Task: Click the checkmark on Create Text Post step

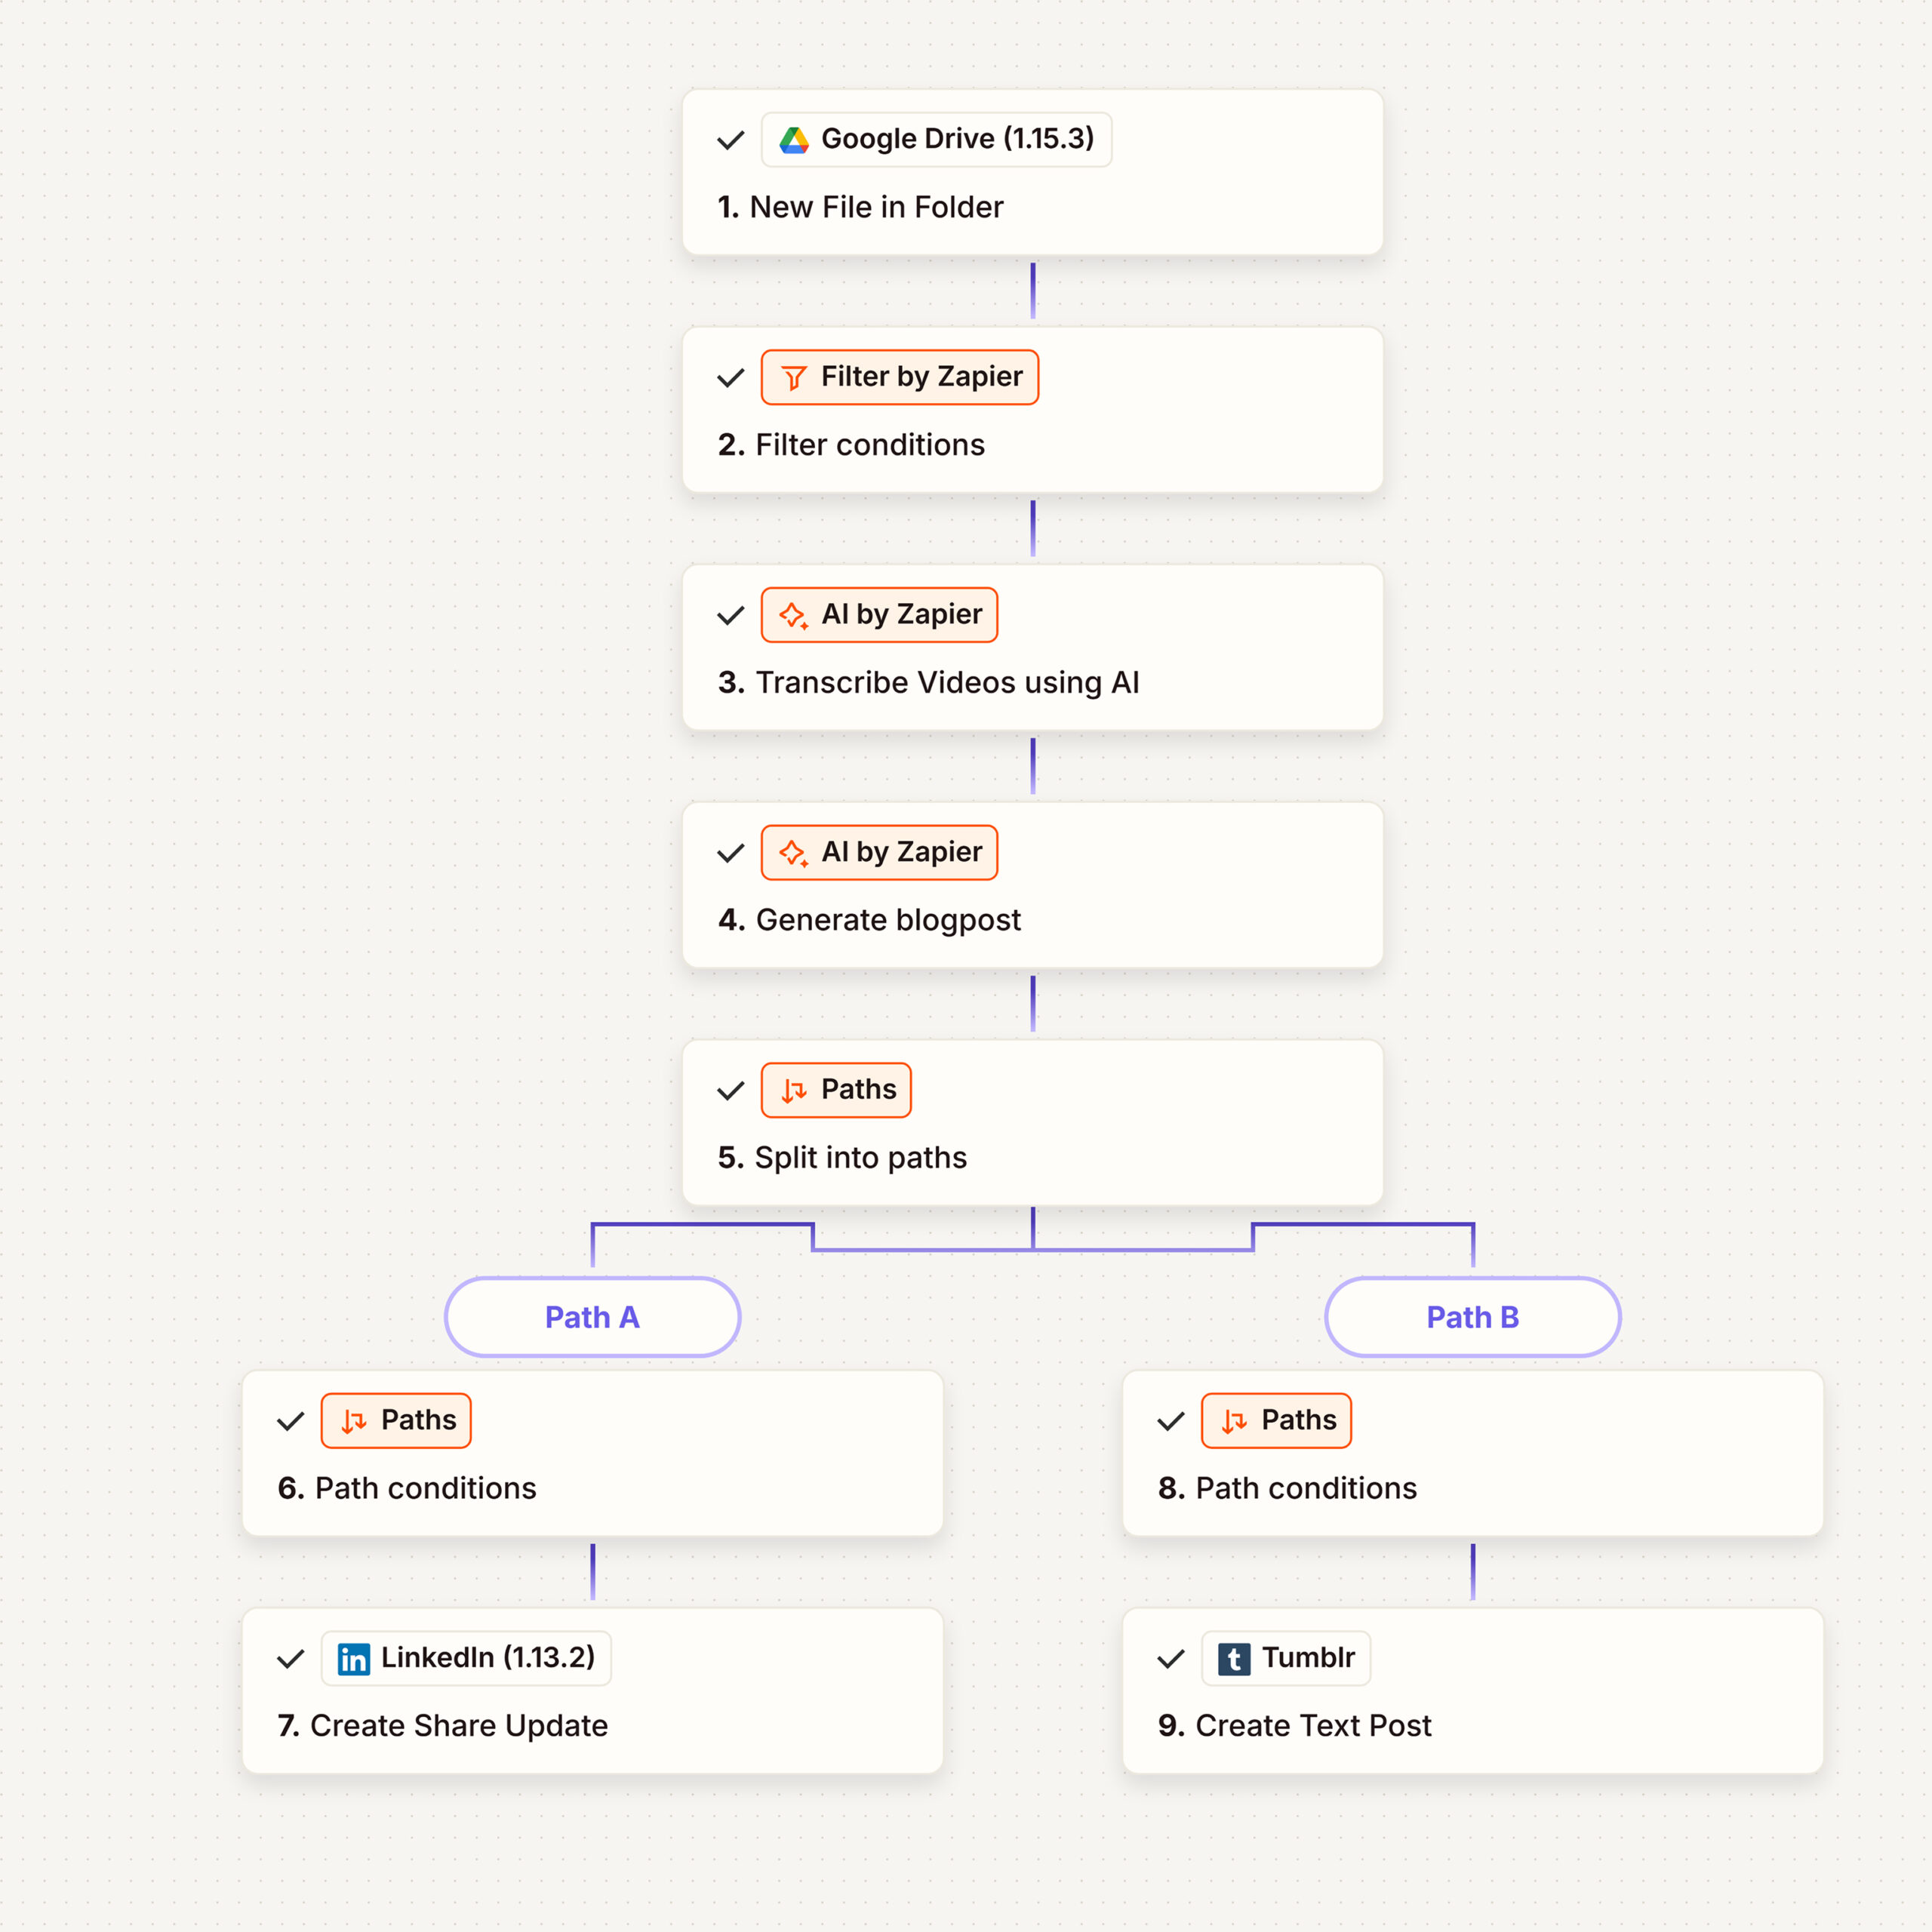Action: click(1171, 1659)
